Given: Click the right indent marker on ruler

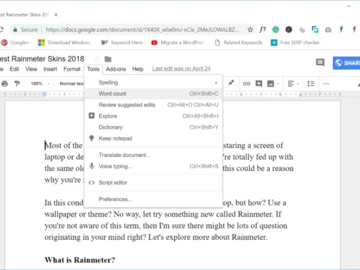Looking at the screenshot, I should [x=300, y=95].
